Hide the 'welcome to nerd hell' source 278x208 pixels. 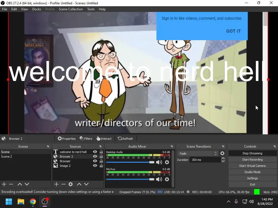pyautogui.click(x=95, y=152)
